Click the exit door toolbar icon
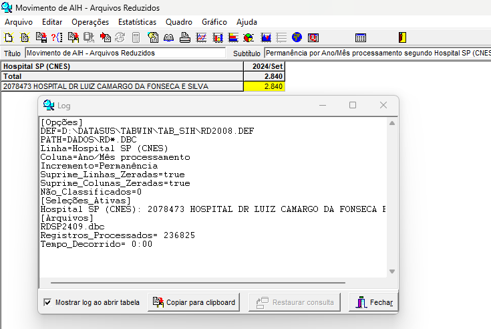 [402, 37]
